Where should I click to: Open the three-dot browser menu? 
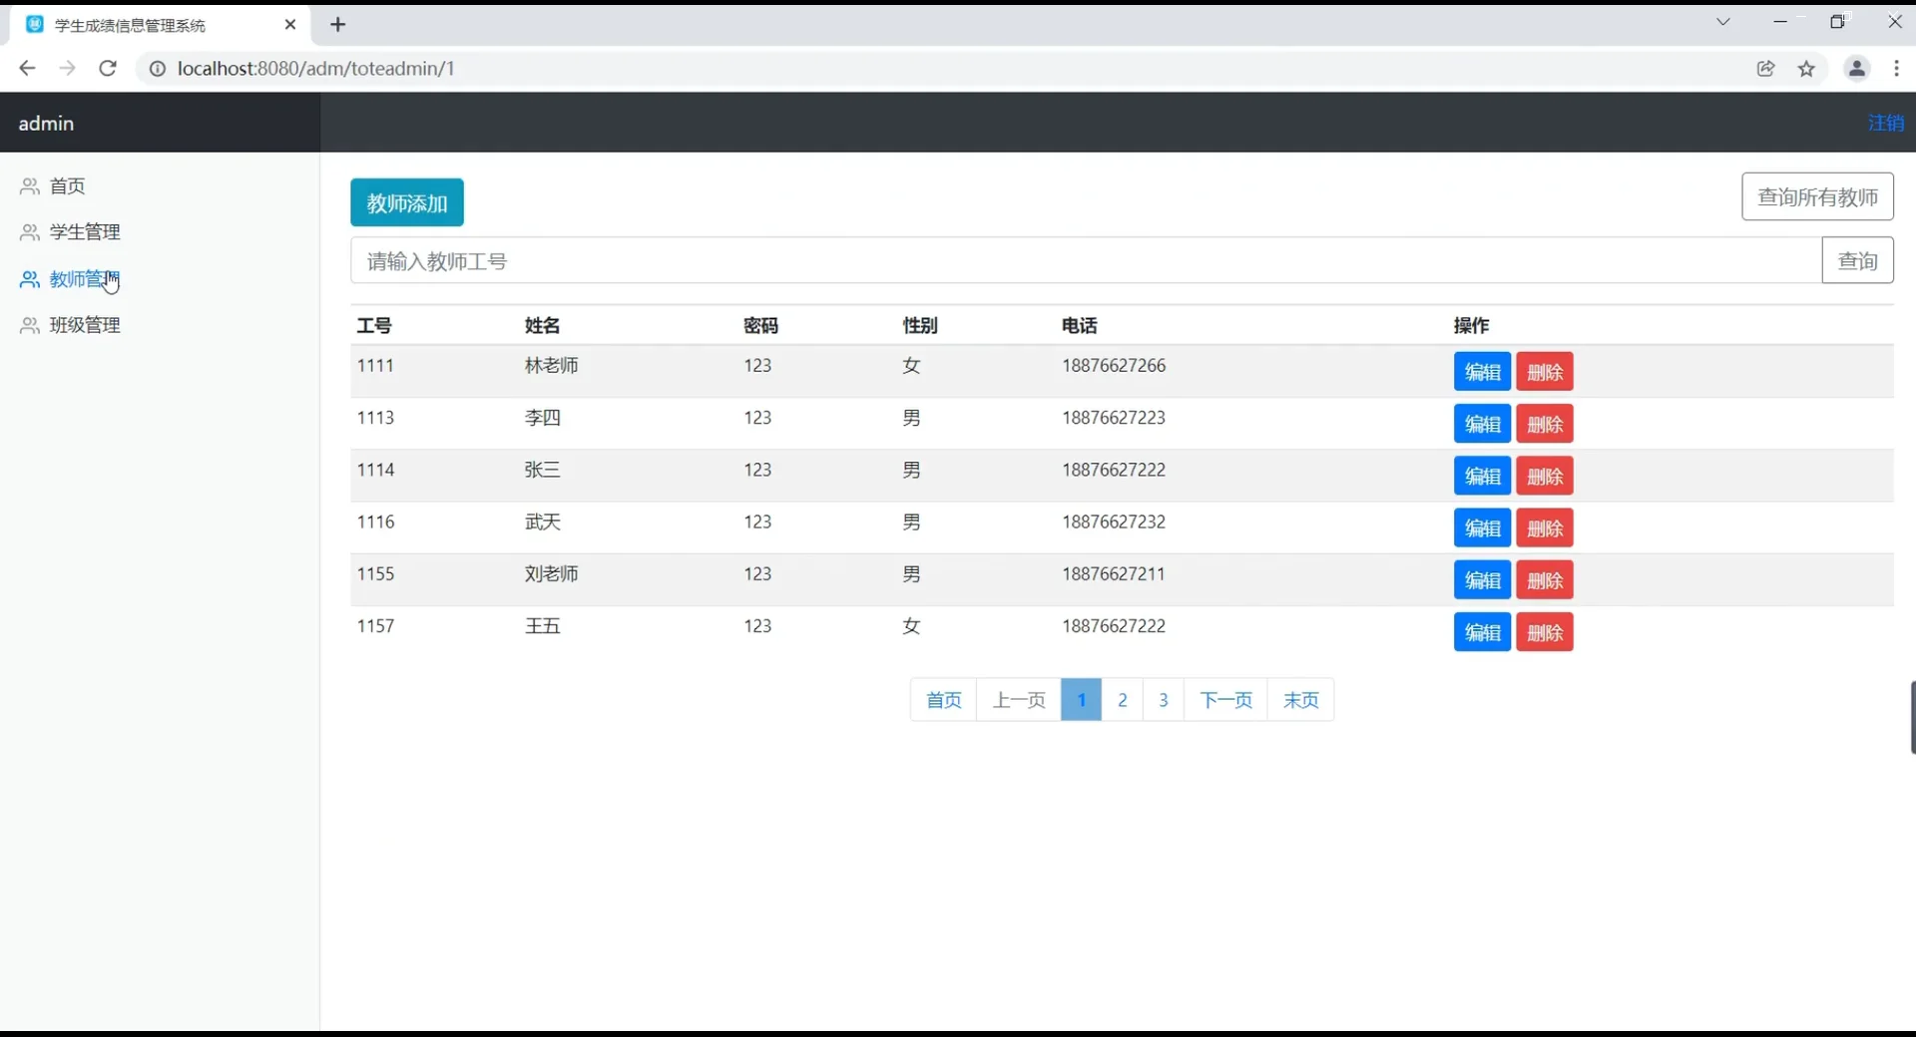1896,68
